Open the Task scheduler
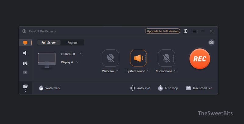This screenshot has height=124, width=244. click(199, 88)
